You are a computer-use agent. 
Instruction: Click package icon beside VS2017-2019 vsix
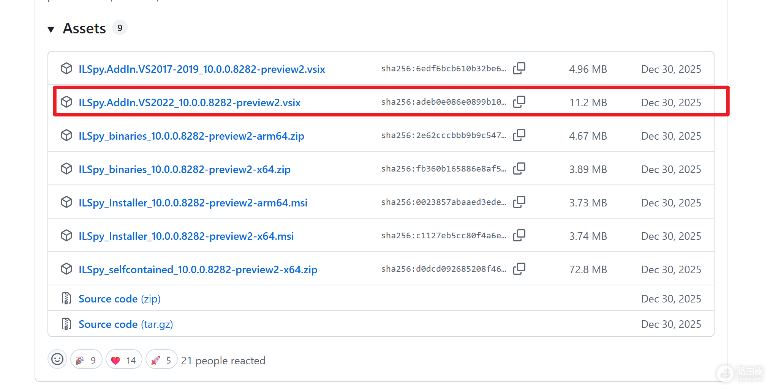[66, 68]
